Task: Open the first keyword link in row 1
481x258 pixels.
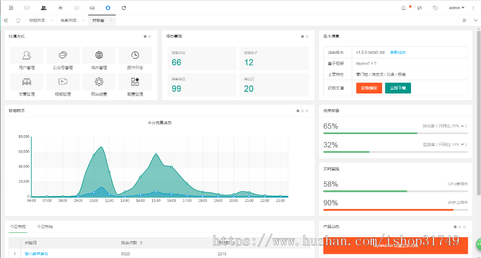Action: 36,254
